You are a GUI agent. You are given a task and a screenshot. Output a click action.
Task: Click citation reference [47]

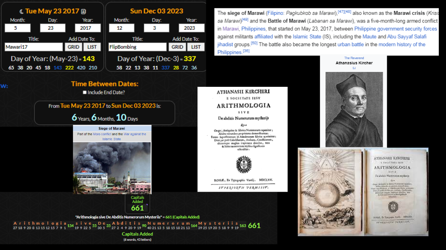341,12
